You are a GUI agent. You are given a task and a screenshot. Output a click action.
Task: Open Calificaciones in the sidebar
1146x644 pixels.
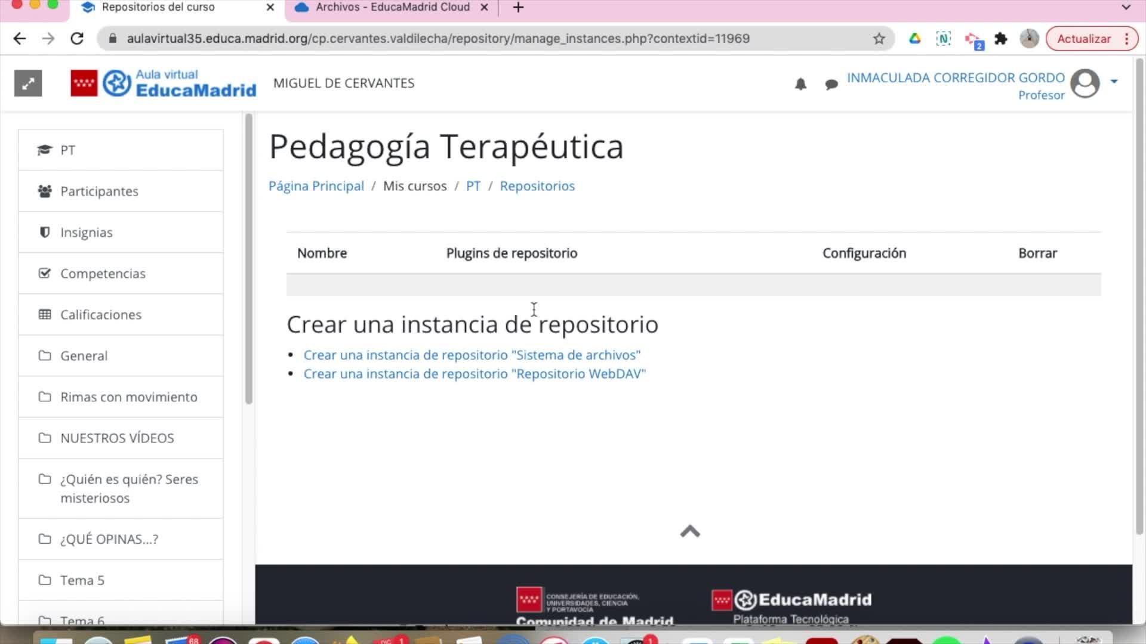101,315
